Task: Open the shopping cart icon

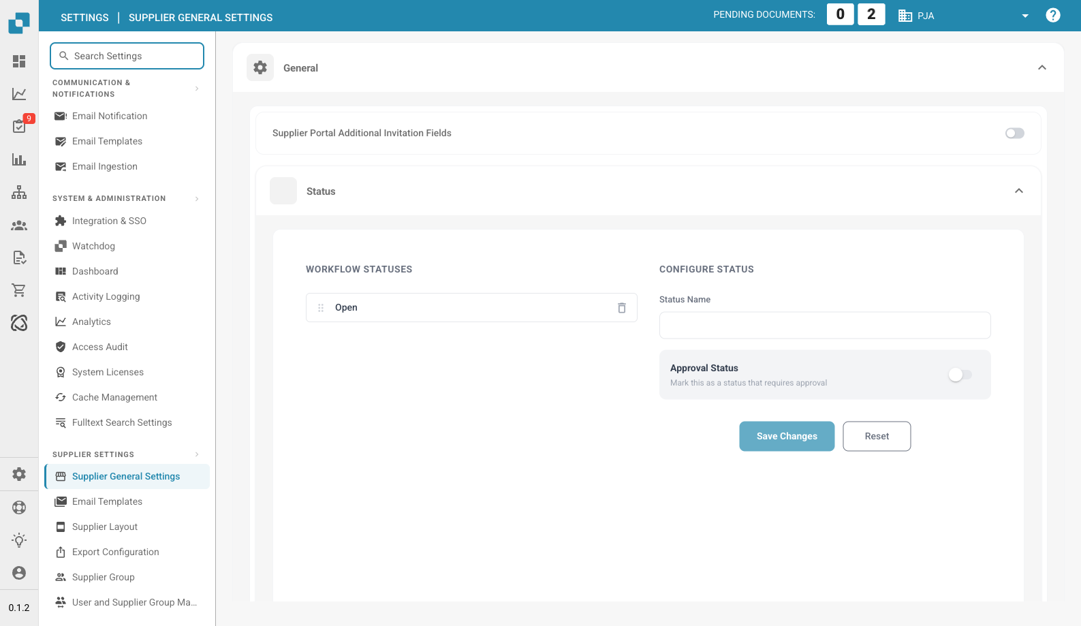Action: pos(19,290)
